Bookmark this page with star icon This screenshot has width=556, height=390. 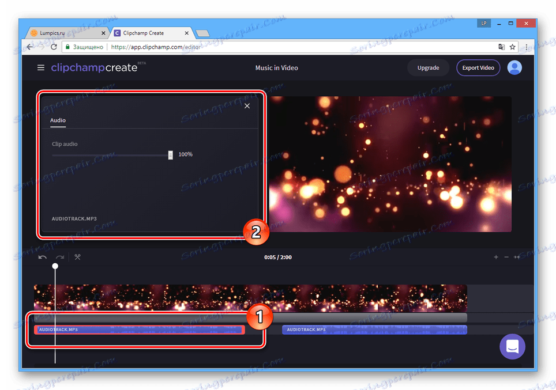tap(512, 47)
